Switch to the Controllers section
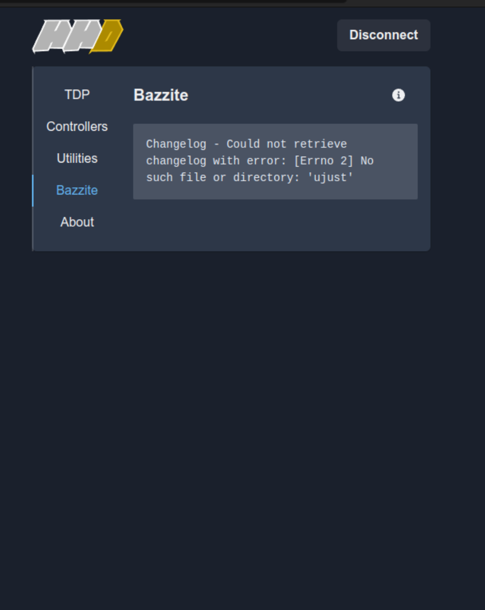 77,126
